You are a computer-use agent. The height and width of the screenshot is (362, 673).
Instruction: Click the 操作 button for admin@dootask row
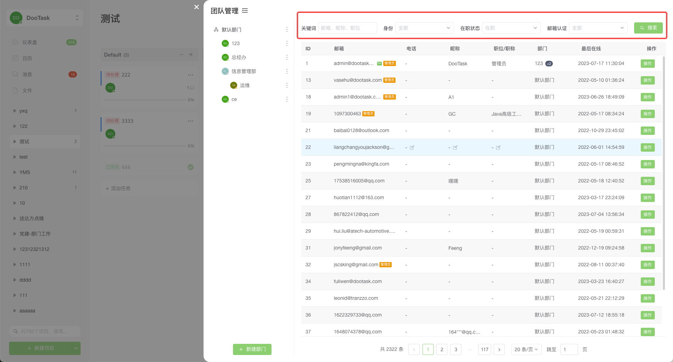click(x=647, y=64)
